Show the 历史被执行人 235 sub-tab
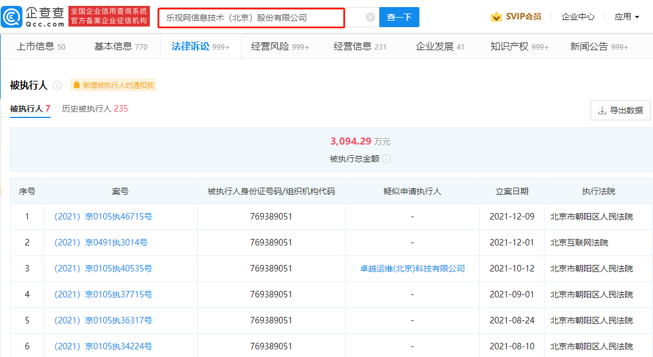The width and height of the screenshot is (653, 357). (x=94, y=109)
